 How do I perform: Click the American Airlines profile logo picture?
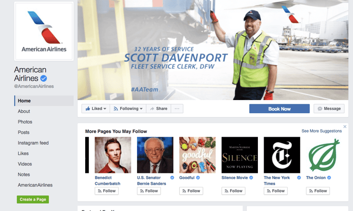tap(44, 31)
